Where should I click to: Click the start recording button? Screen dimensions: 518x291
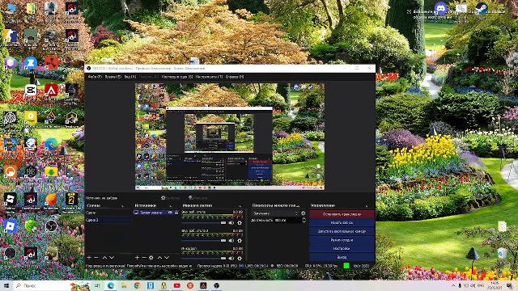tap(342, 223)
